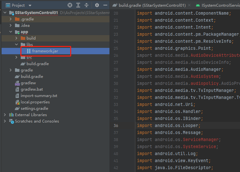Open Project panel settings gear
The height and width of the screenshot is (172, 240).
97,5
